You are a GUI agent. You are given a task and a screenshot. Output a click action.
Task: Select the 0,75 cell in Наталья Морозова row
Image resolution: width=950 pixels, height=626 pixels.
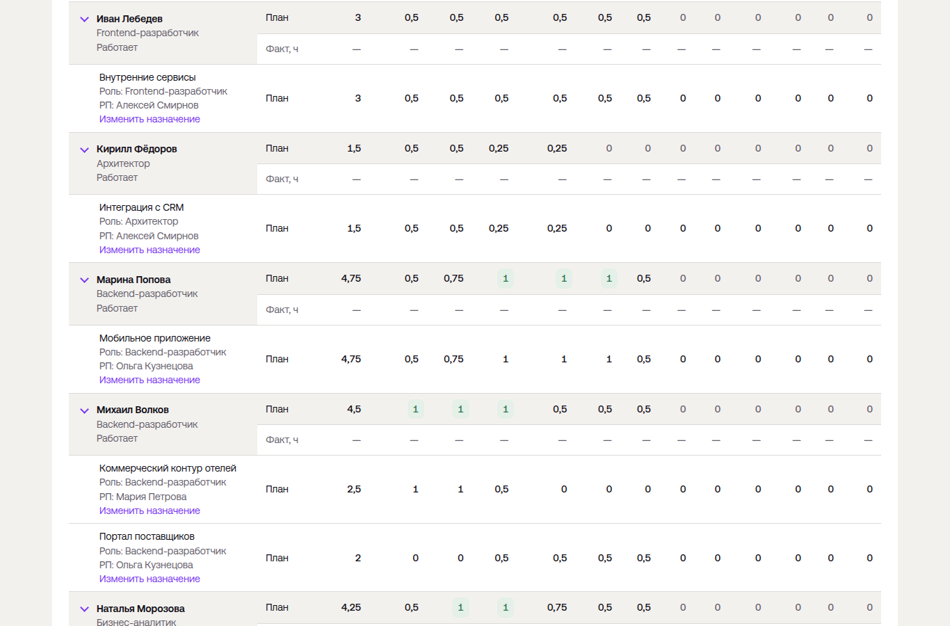pyautogui.click(x=557, y=607)
